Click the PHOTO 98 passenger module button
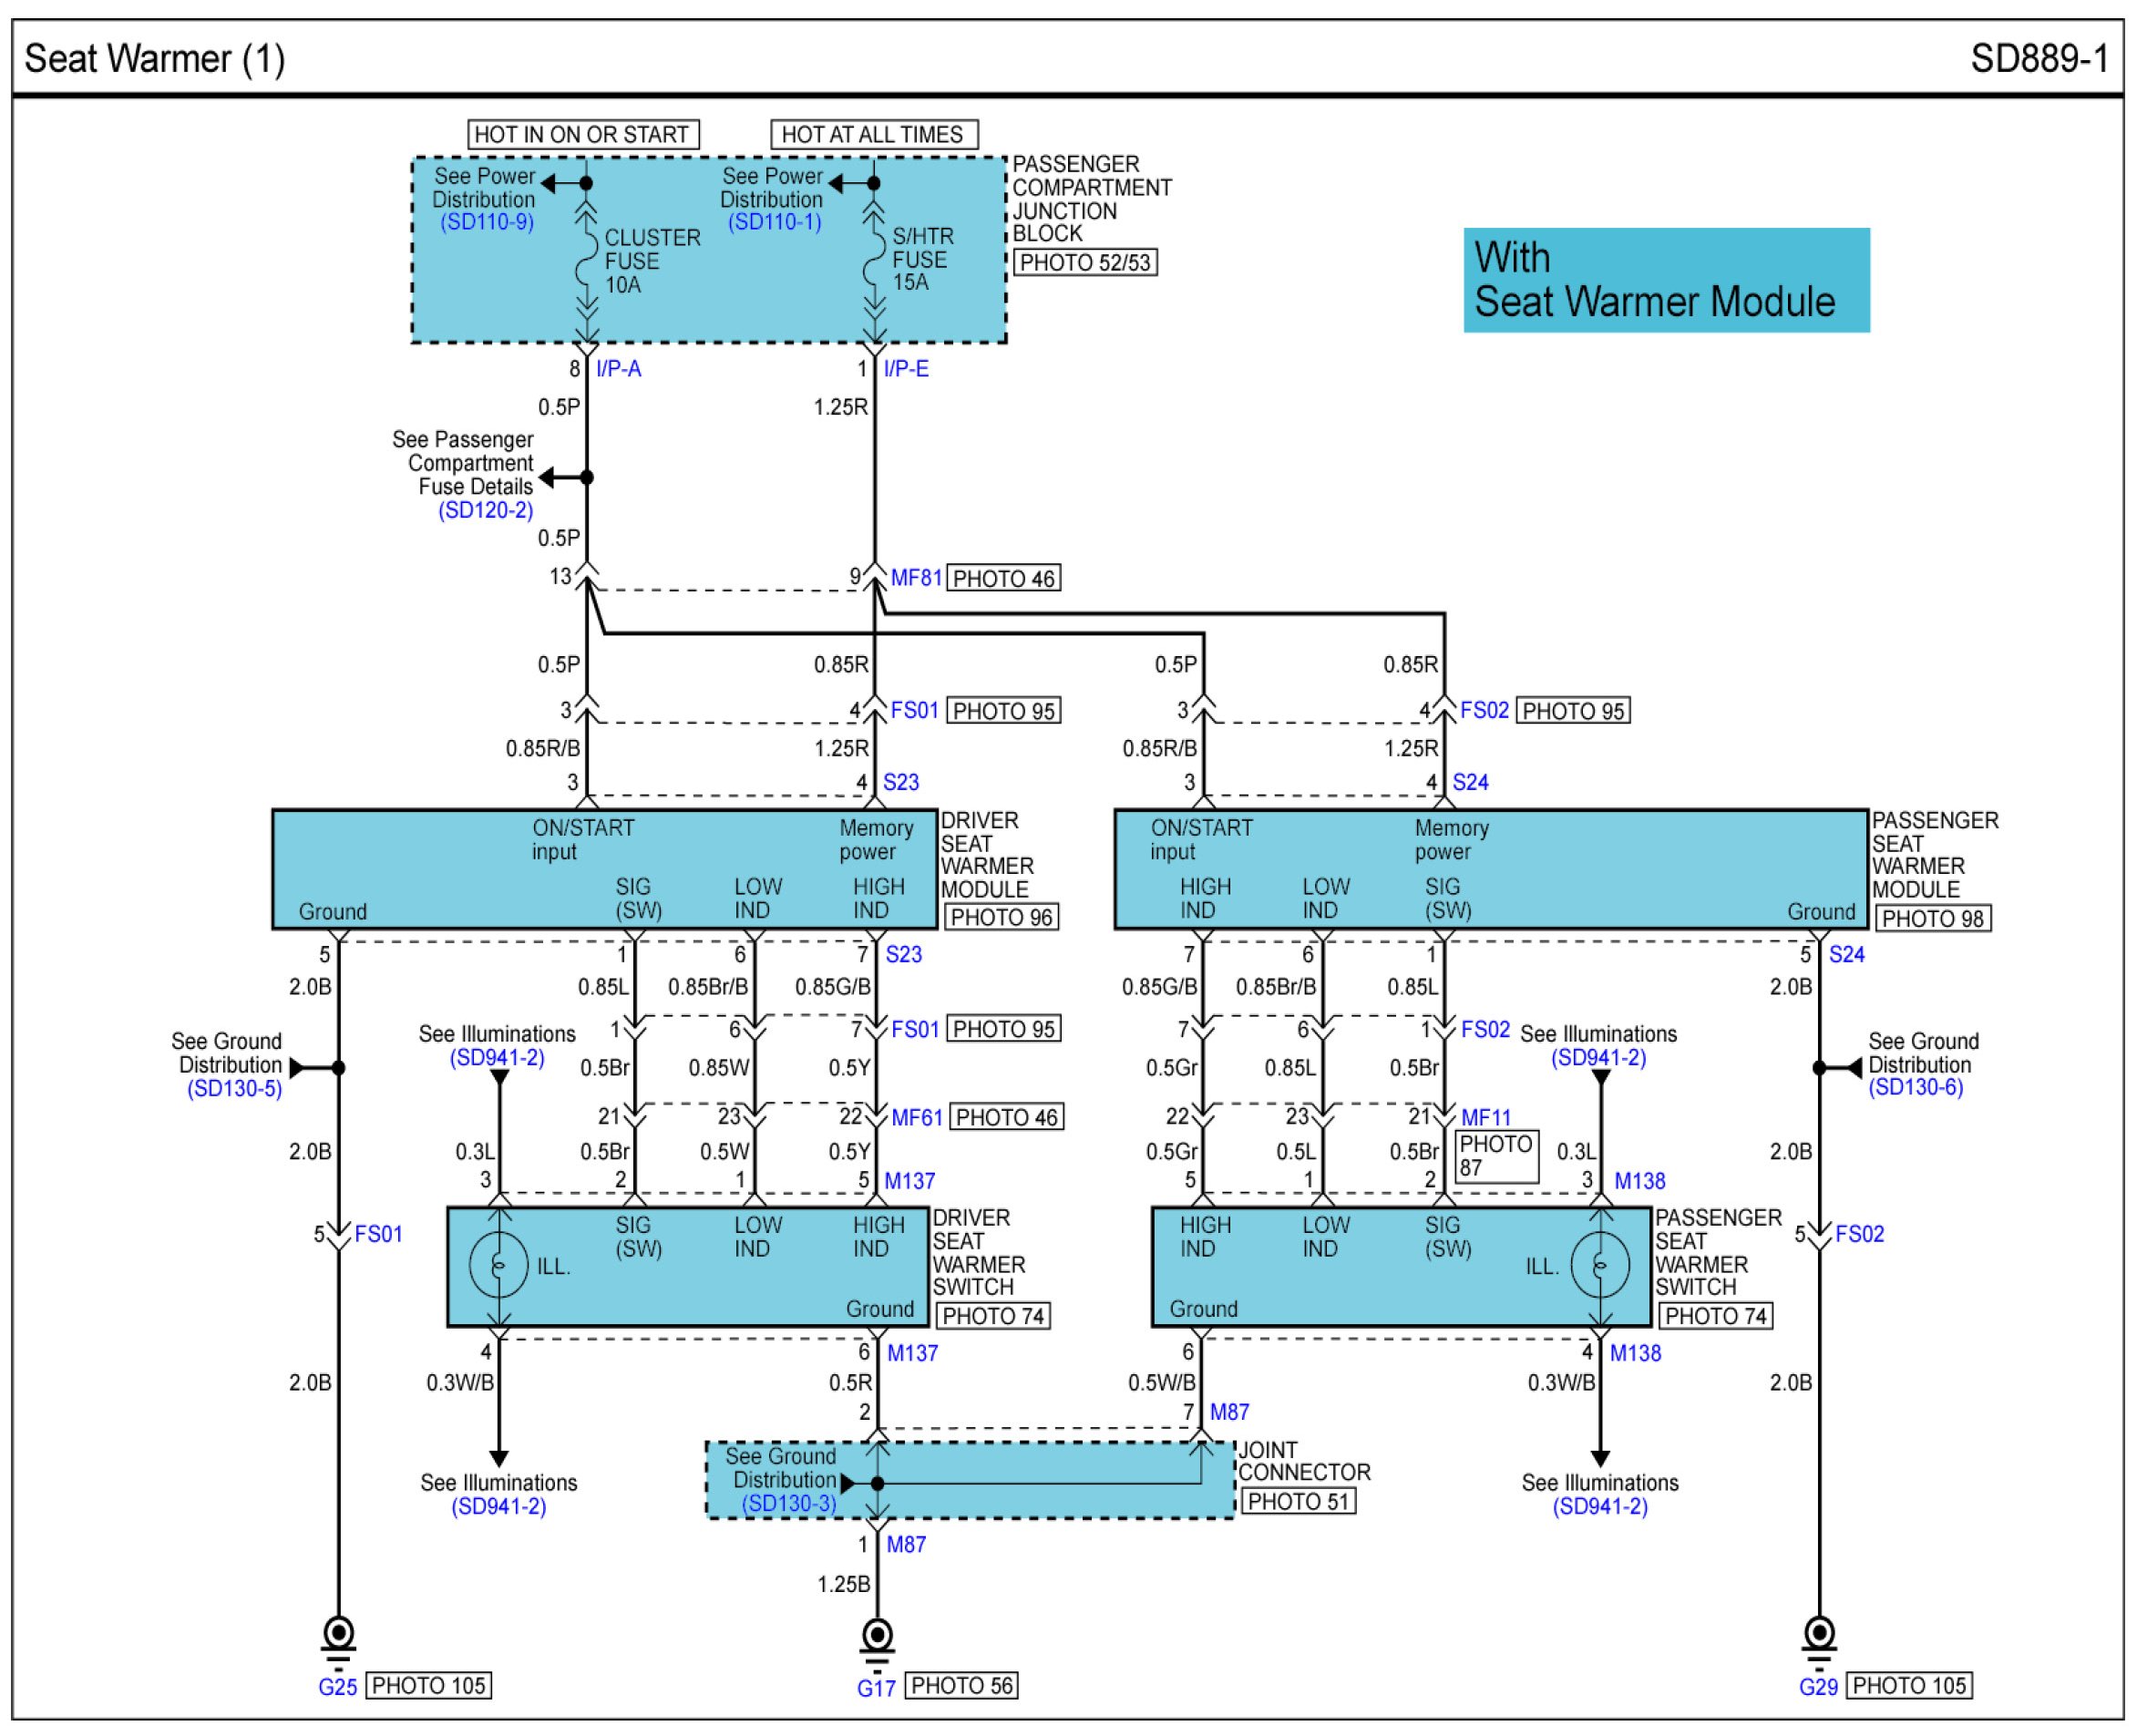 tap(1932, 918)
